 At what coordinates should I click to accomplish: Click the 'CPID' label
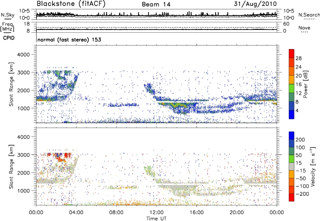pyautogui.click(x=9, y=38)
